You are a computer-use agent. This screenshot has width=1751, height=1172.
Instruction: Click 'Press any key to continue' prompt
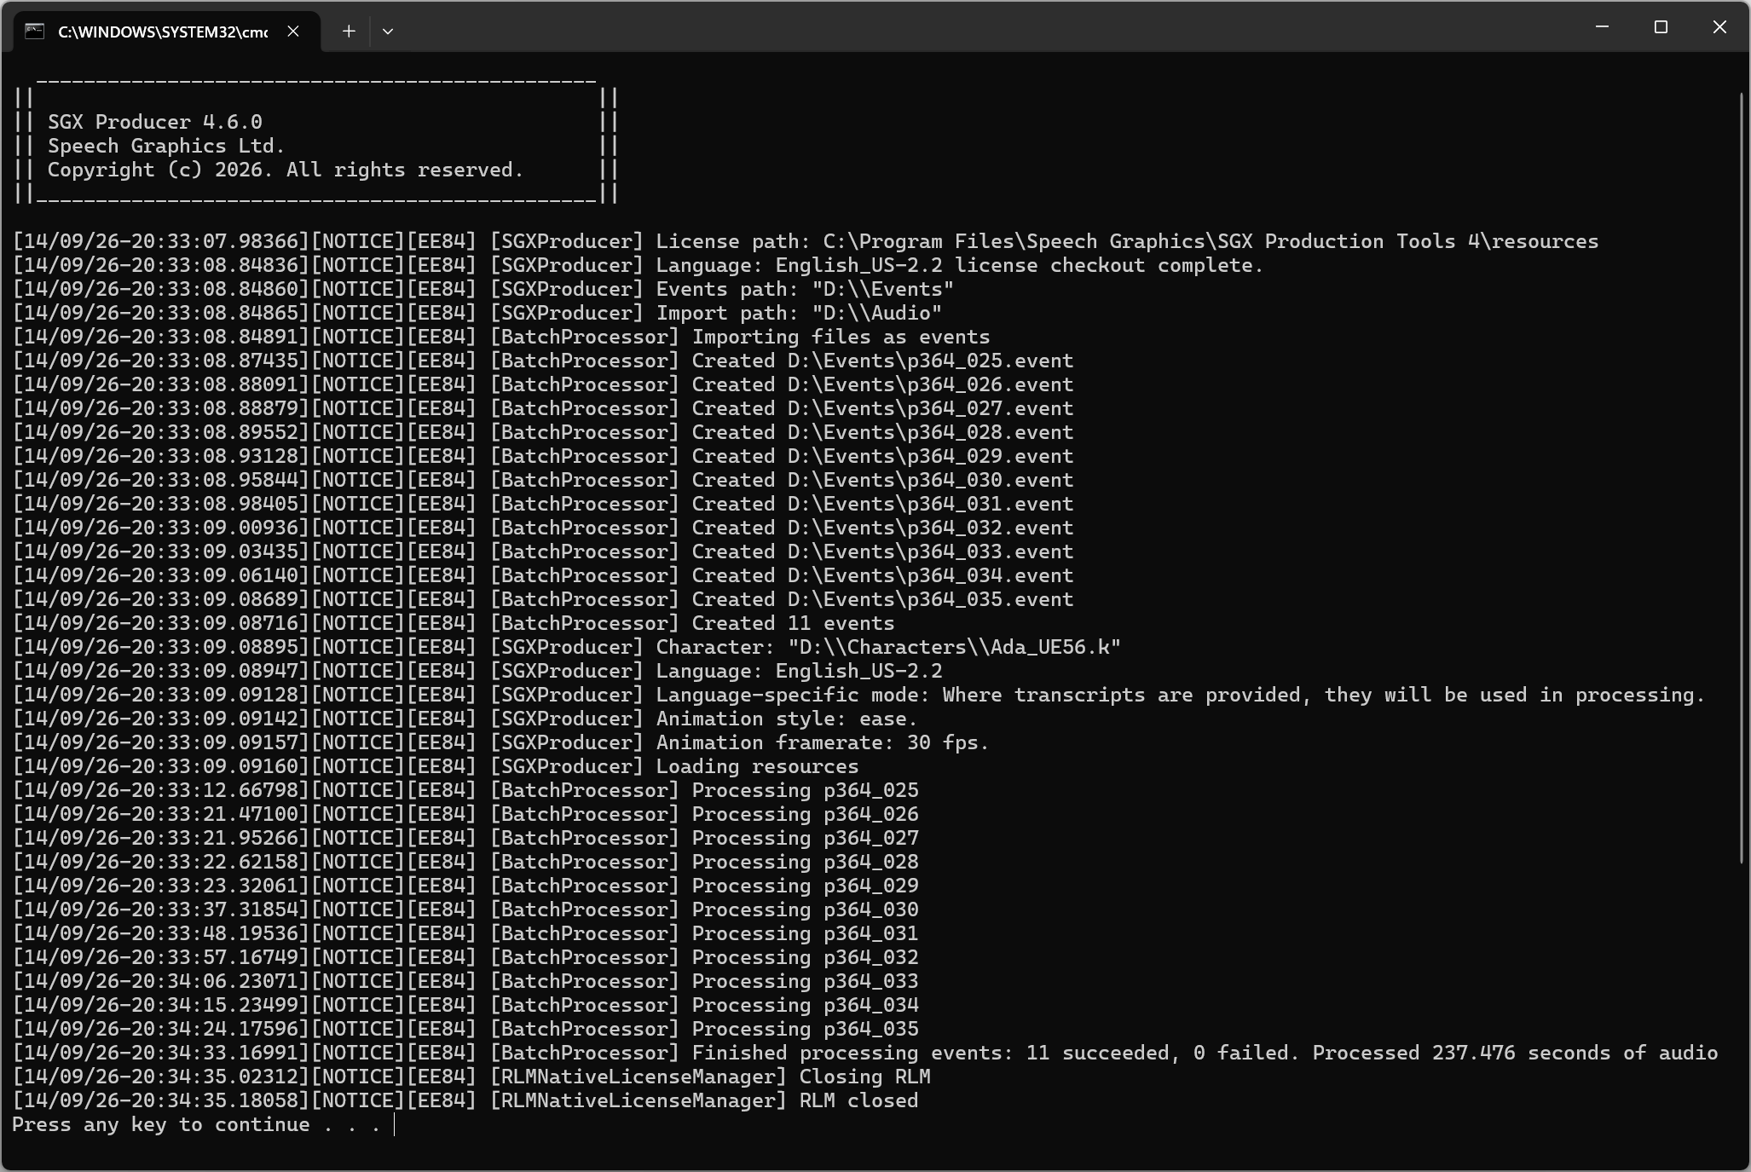tap(196, 1124)
